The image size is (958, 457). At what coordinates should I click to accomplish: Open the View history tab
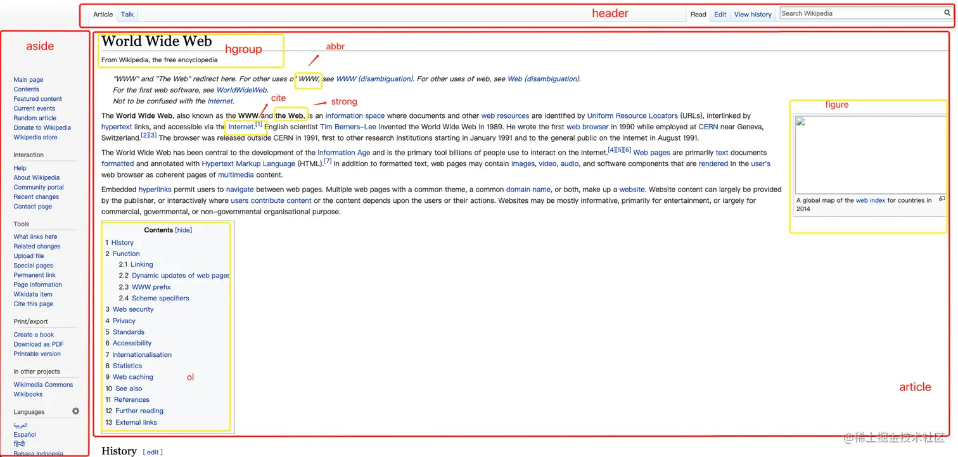point(753,14)
